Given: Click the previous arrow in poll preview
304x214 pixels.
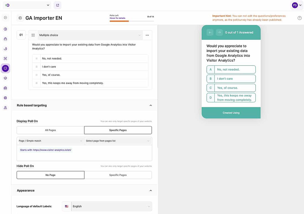Looking at the screenshot, I should coord(210,32).
